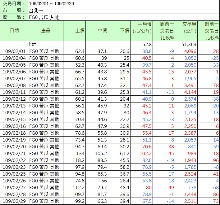Click the date cell 109/02/21
This screenshot has width=220, height=205.
(14, 154)
